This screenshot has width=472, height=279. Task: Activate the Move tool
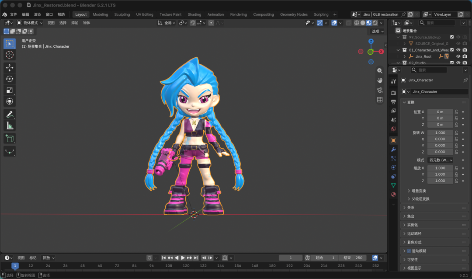point(10,67)
